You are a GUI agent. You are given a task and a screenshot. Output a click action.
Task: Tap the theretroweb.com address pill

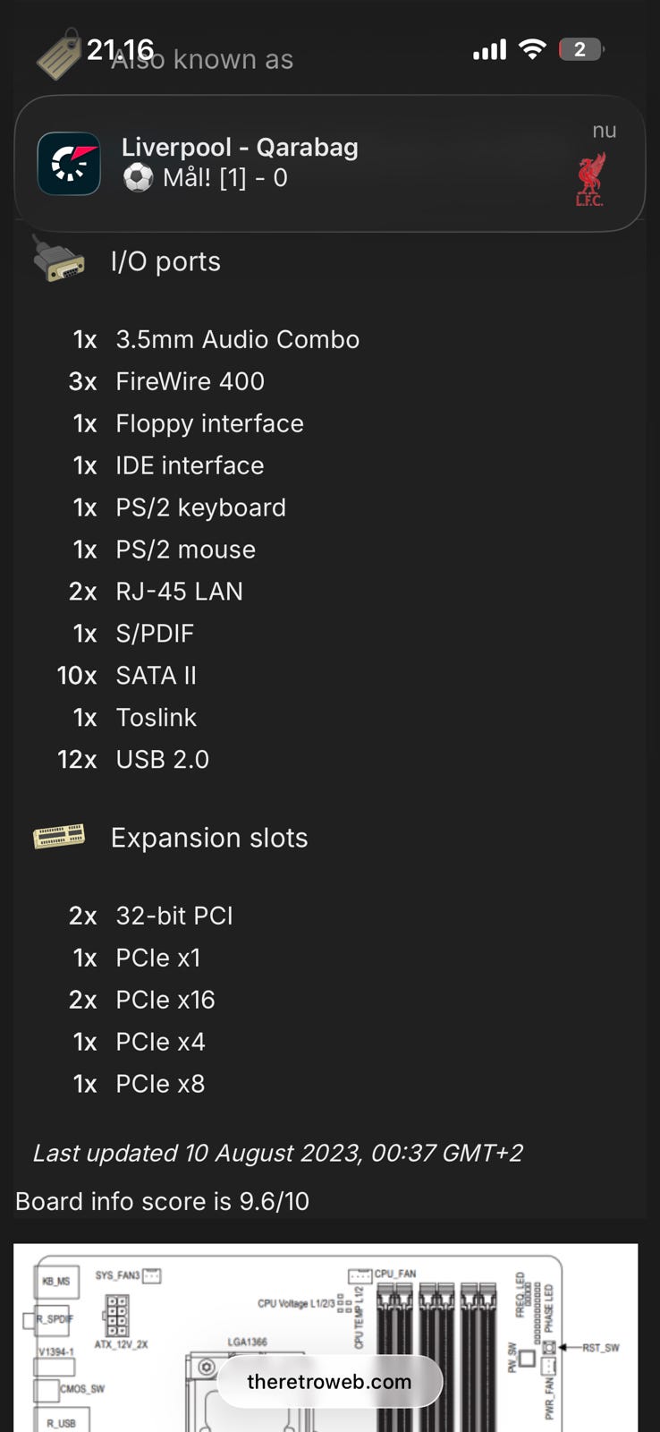pos(329,1381)
